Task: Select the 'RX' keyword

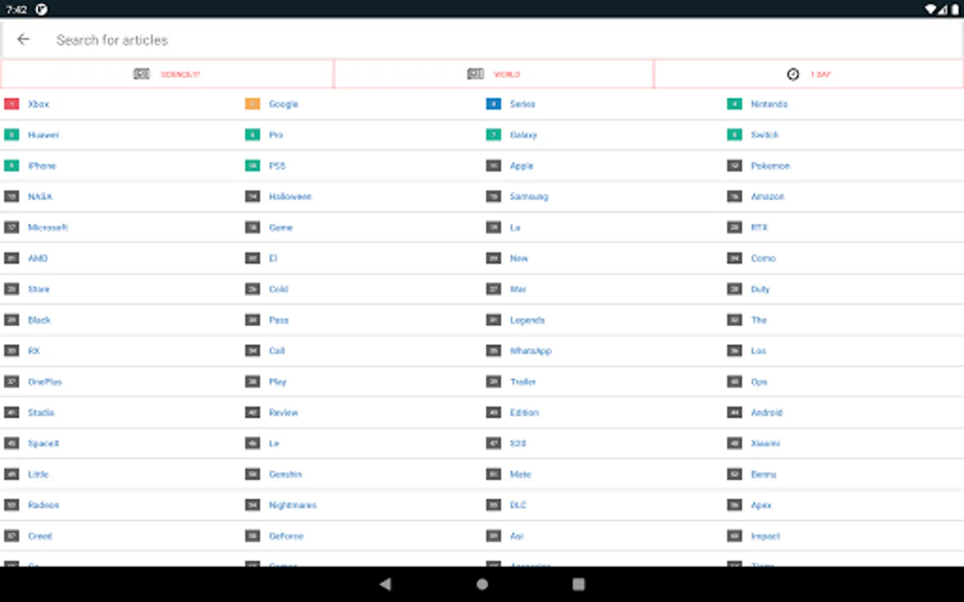Action: click(34, 350)
